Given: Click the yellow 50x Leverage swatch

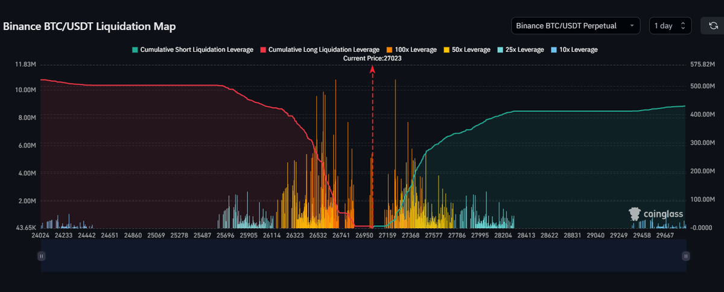Looking at the screenshot, I should point(446,49).
